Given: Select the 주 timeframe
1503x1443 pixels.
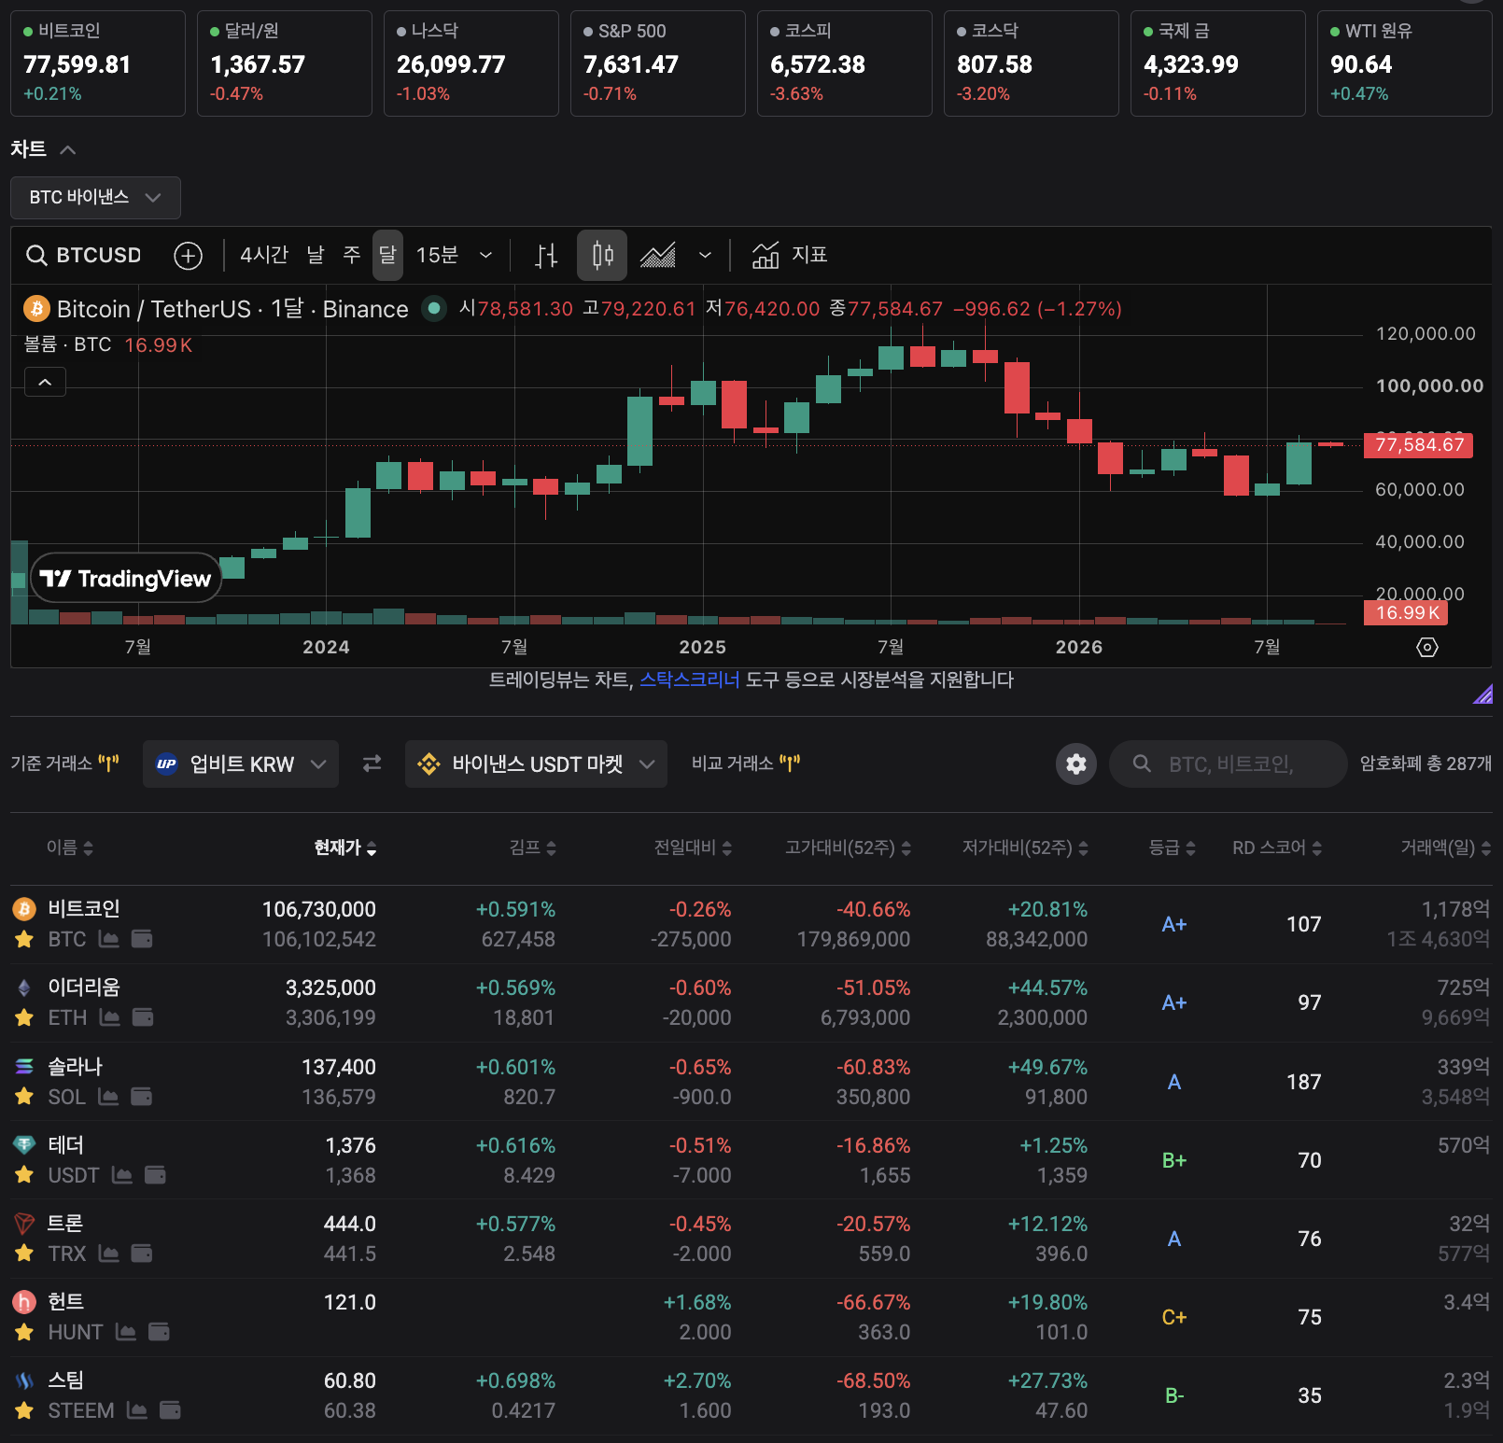Looking at the screenshot, I should pyautogui.click(x=352, y=255).
